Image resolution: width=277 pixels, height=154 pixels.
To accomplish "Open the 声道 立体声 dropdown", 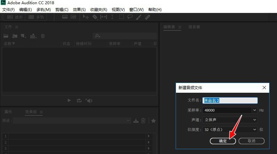I will pos(230,120).
